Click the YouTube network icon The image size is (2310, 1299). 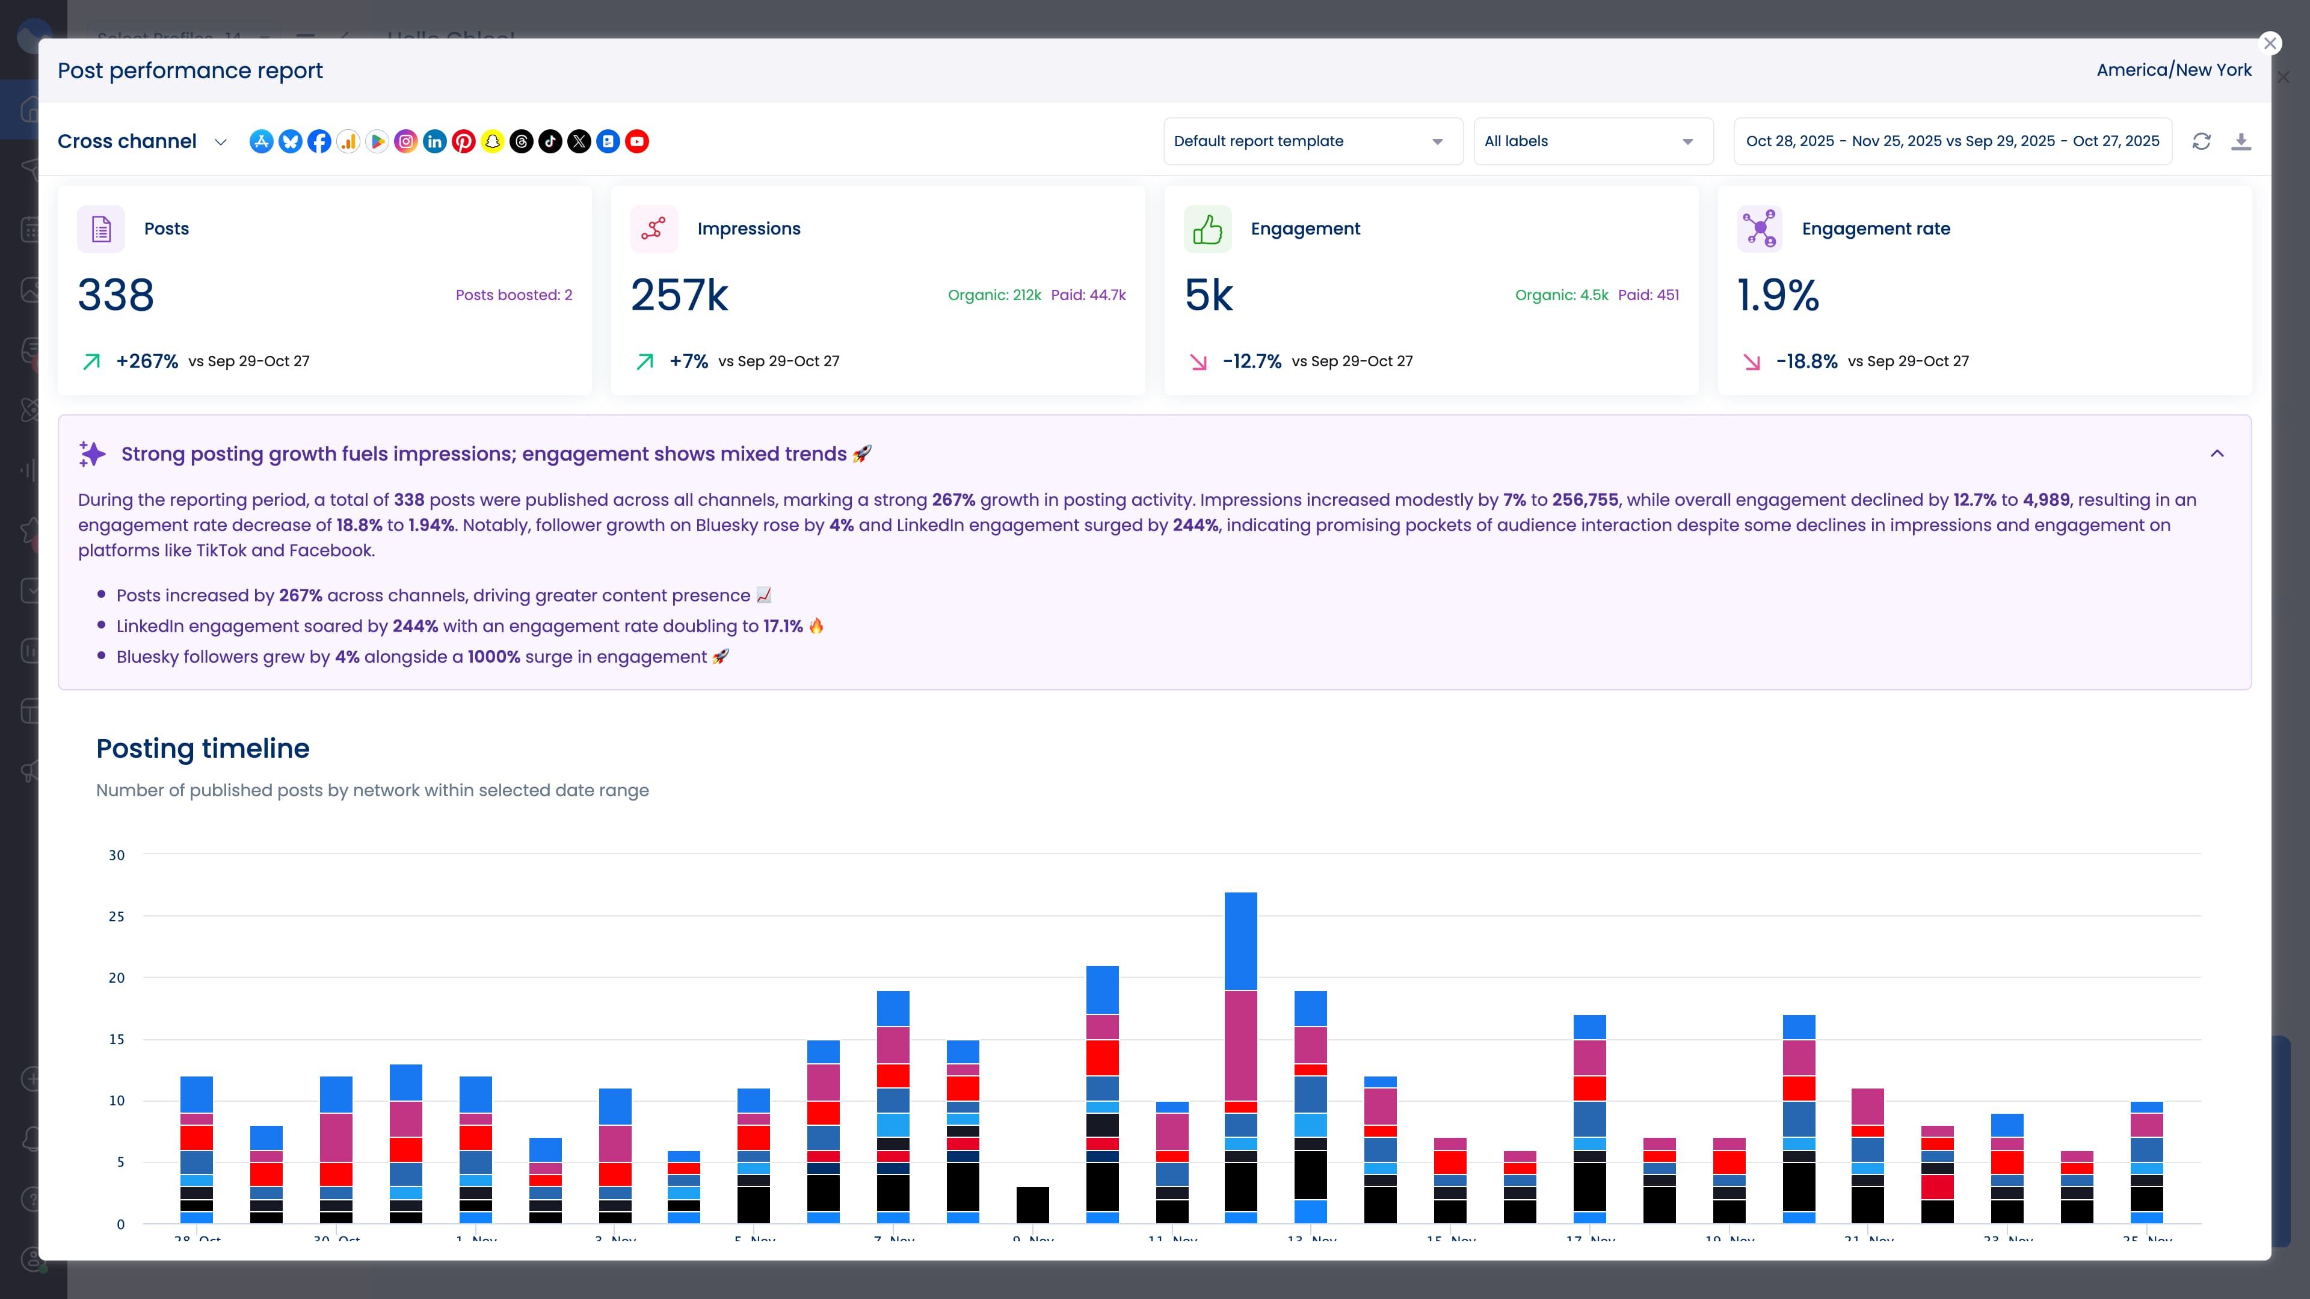636,141
